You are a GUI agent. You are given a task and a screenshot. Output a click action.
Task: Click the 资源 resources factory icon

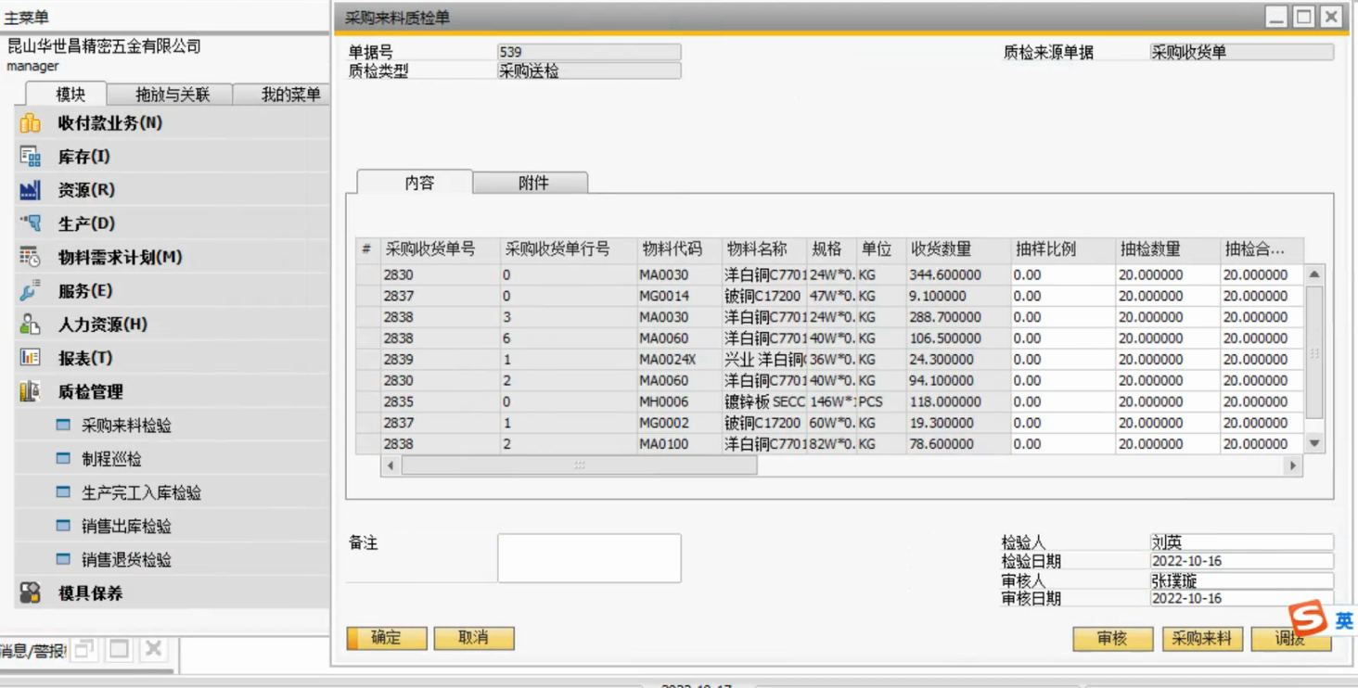click(31, 190)
